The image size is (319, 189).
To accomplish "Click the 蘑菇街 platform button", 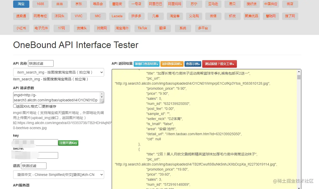I will point(117,4).
